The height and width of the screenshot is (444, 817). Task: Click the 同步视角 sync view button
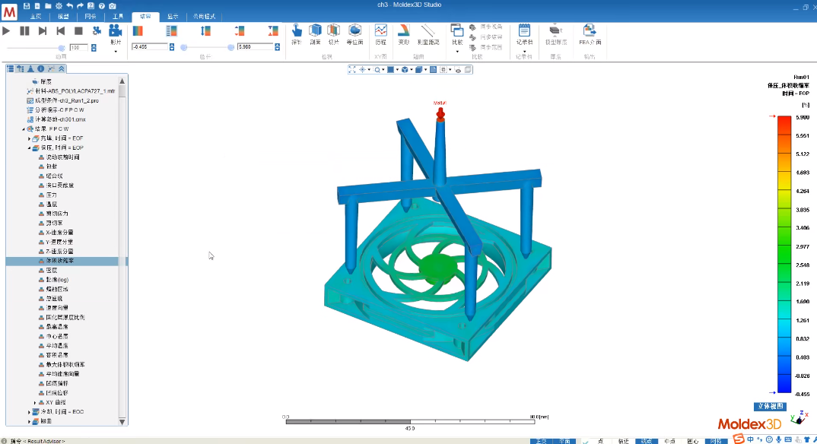coord(485,27)
